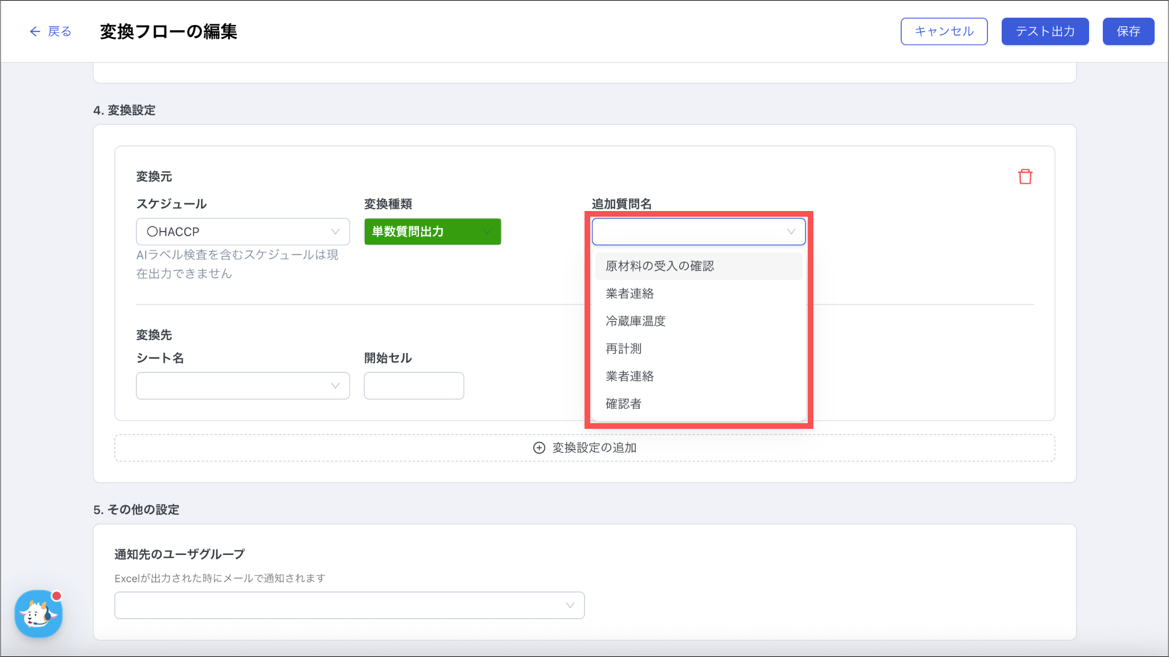1169x657 pixels.
Task: Select the first 業者連絡 option
Action: (630, 294)
